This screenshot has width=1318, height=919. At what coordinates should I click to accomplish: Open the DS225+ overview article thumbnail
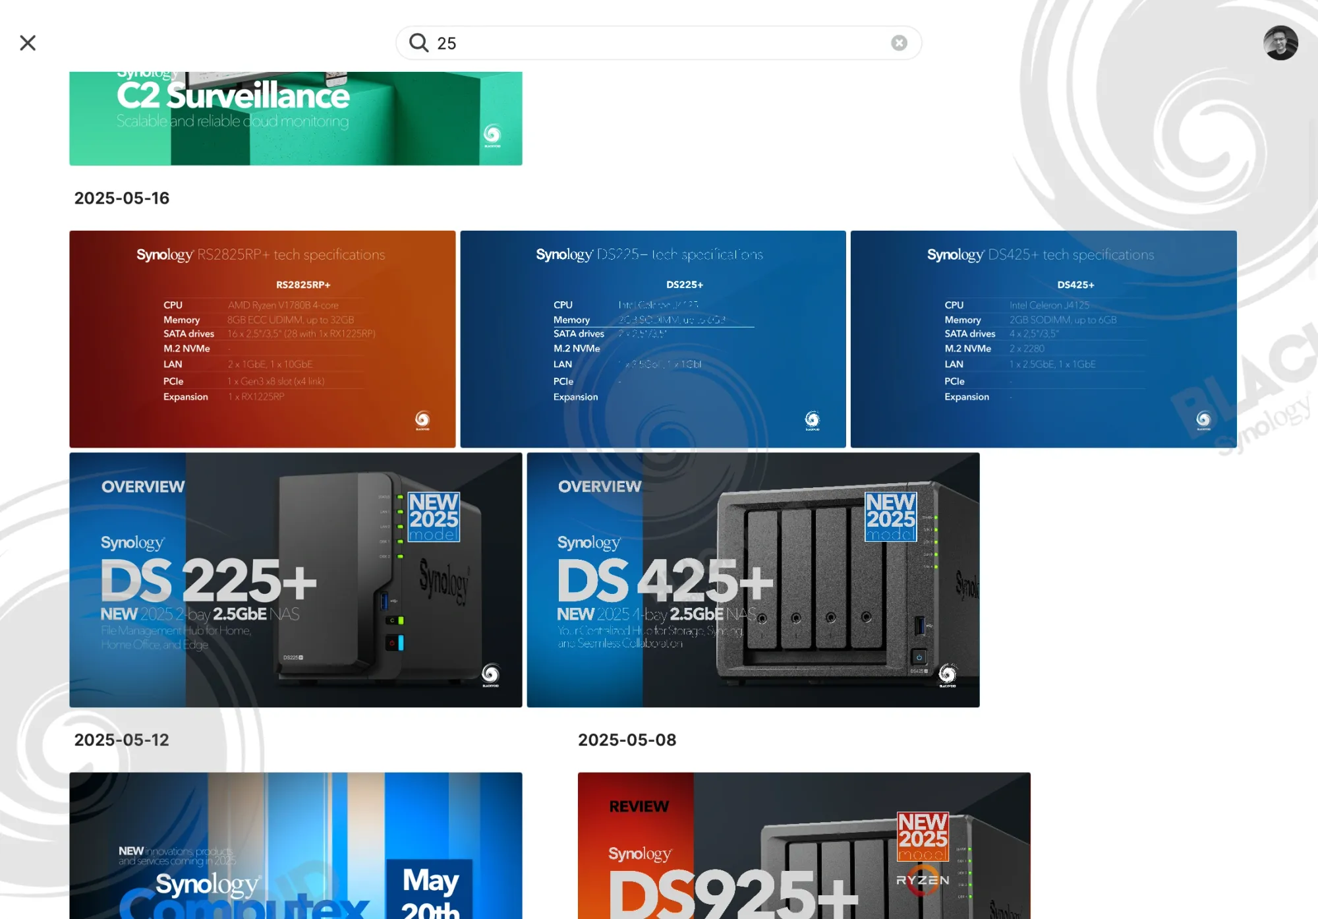tap(296, 579)
